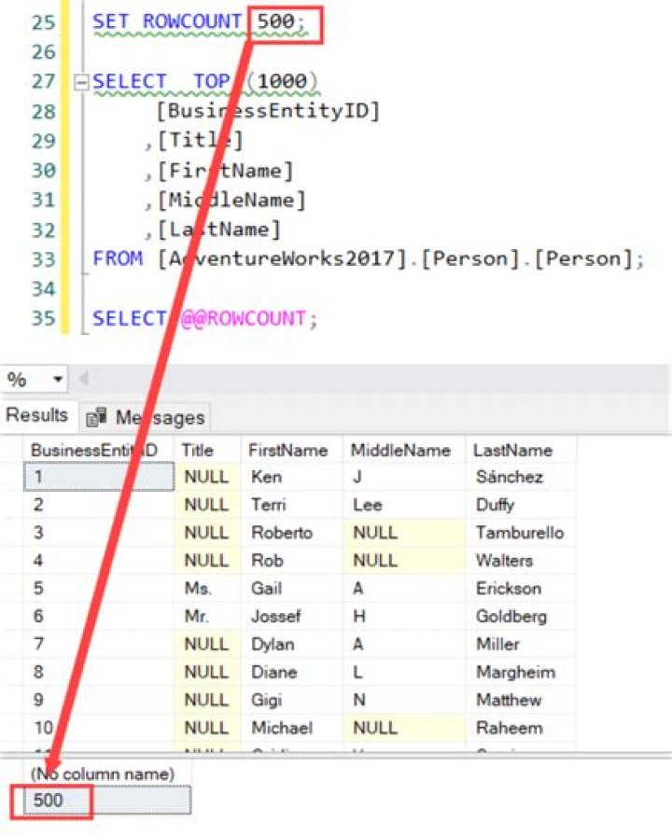This screenshot has height=836, width=672.
Task: Open the zoom percentage dropdown
Action: (x=58, y=380)
